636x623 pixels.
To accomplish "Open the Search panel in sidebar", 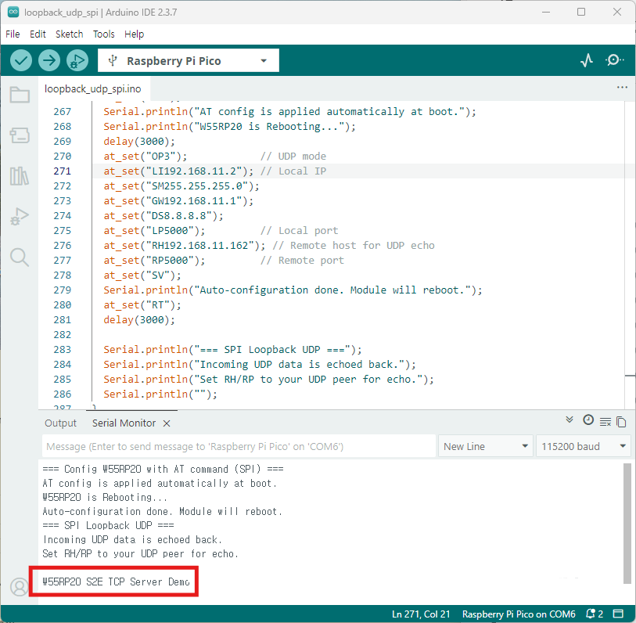I will pyautogui.click(x=20, y=257).
